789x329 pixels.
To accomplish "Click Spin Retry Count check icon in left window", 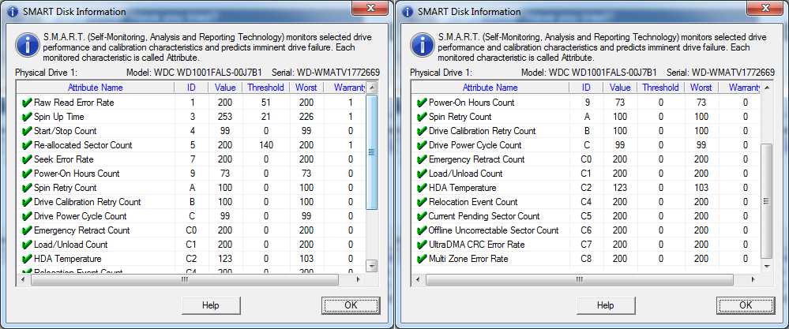I will click(x=27, y=188).
